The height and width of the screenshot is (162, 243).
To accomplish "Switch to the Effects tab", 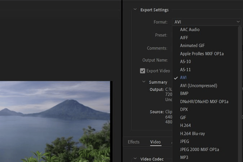I will 134,142.
